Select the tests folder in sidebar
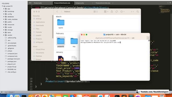 coord(9,33)
